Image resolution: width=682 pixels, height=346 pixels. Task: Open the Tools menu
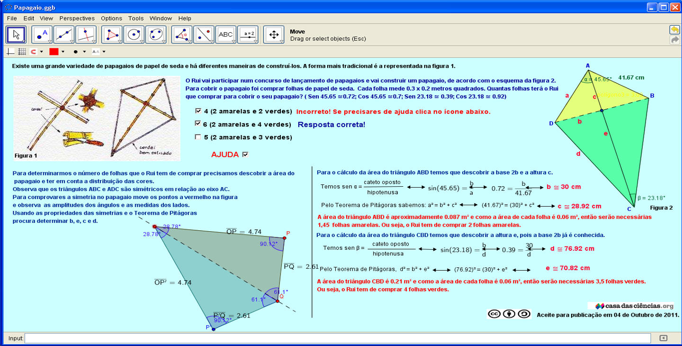click(136, 18)
